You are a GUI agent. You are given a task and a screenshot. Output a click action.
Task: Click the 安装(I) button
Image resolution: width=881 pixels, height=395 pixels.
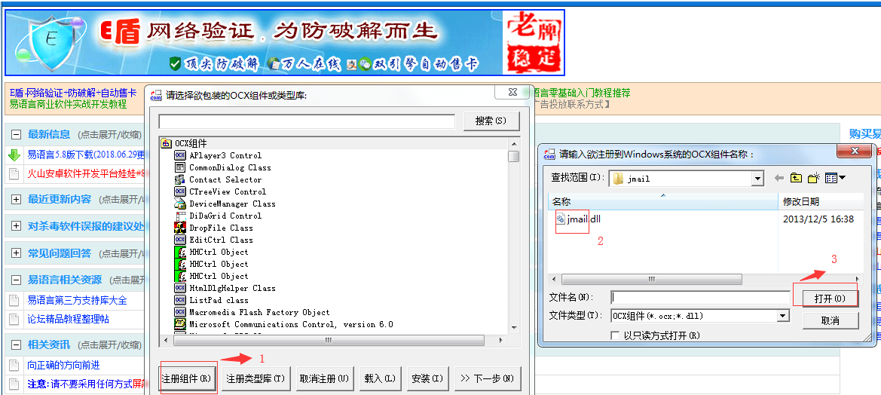pyautogui.click(x=427, y=378)
